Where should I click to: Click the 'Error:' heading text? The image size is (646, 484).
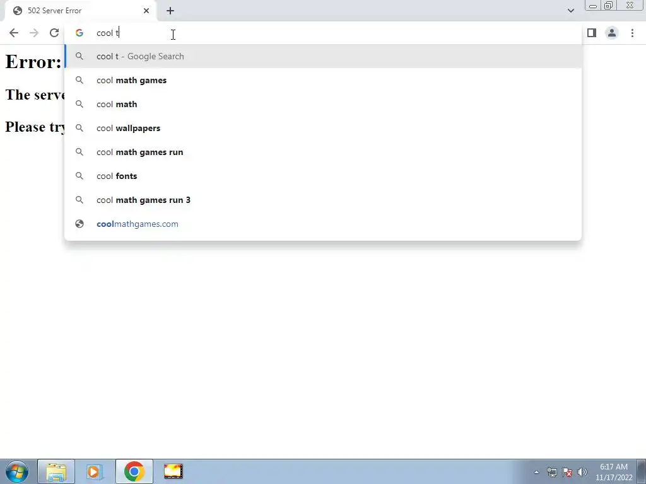click(x=33, y=62)
